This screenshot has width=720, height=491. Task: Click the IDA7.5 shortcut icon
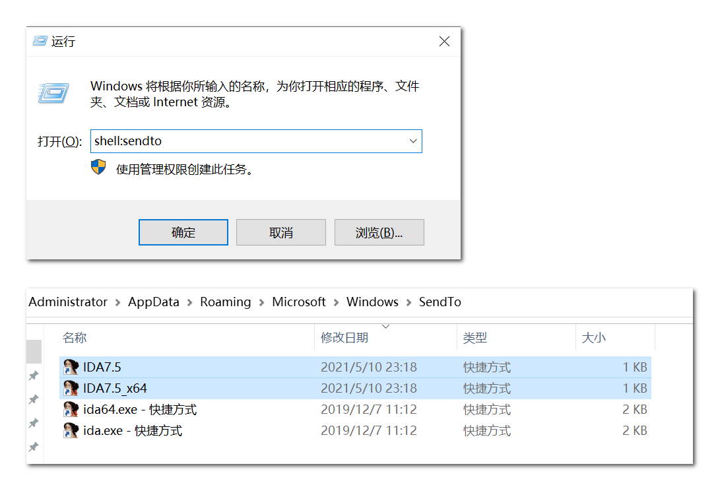coord(71,367)
